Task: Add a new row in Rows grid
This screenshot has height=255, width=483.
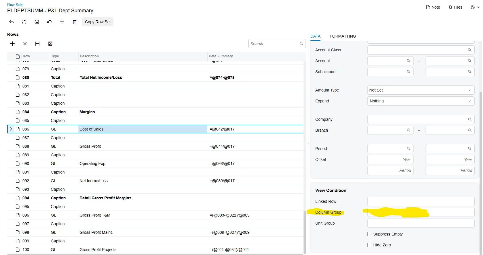Action: click(12, 44)
